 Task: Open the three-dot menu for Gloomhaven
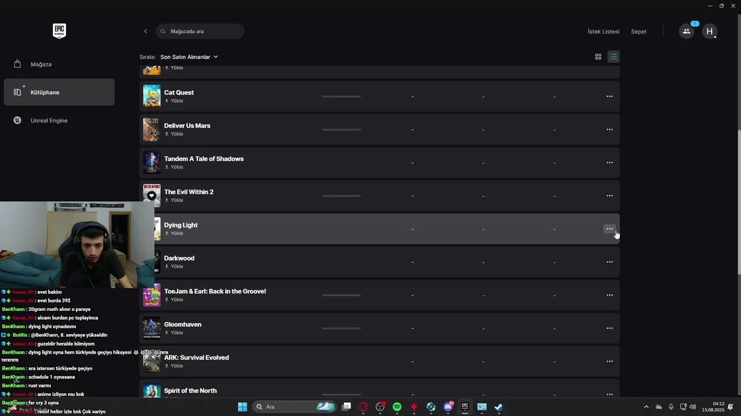[610, 328]
